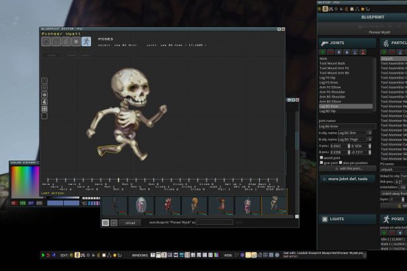Add a new joint with green plus
The height and width of the screenshot is (271, 407).
pos(323,52)
